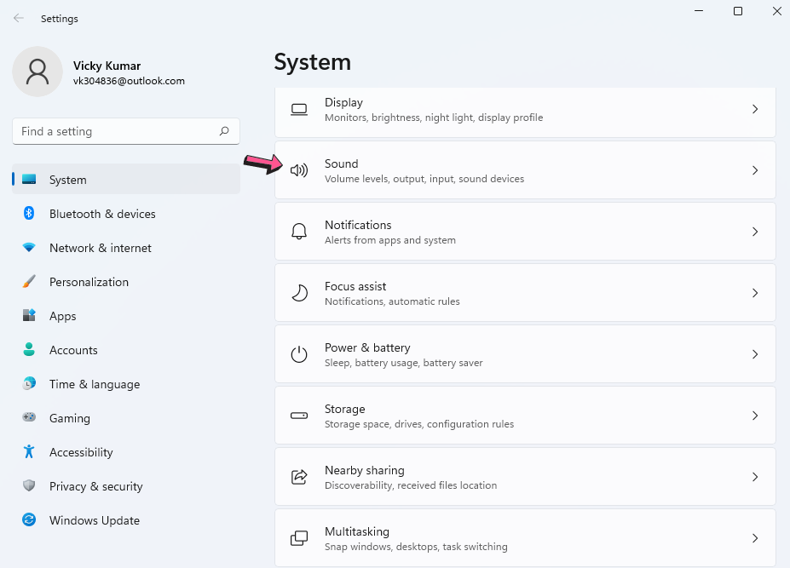Expand the Focus assist row chevron
790x568 pixels.
click(x=755, y=293)
